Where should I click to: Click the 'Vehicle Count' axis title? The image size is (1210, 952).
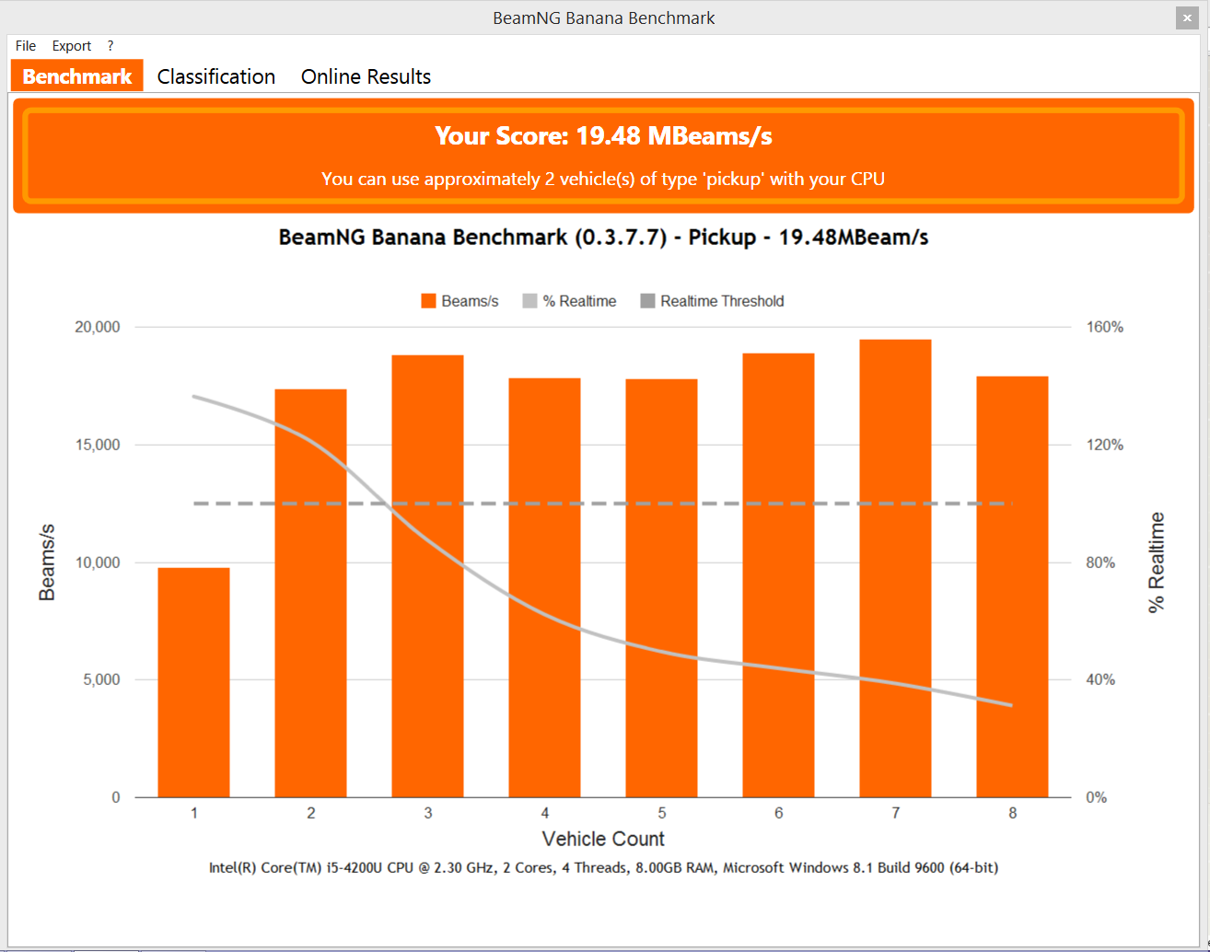[603, 839]
